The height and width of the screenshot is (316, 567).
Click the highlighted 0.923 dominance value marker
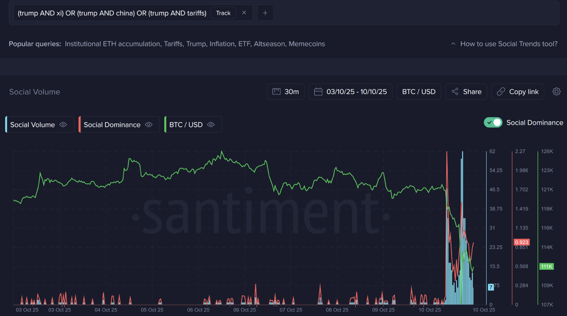click(x=521, y=242)
